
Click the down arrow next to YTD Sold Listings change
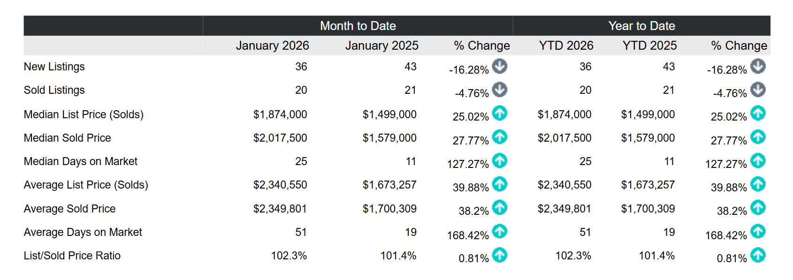[x=757, y=90]
